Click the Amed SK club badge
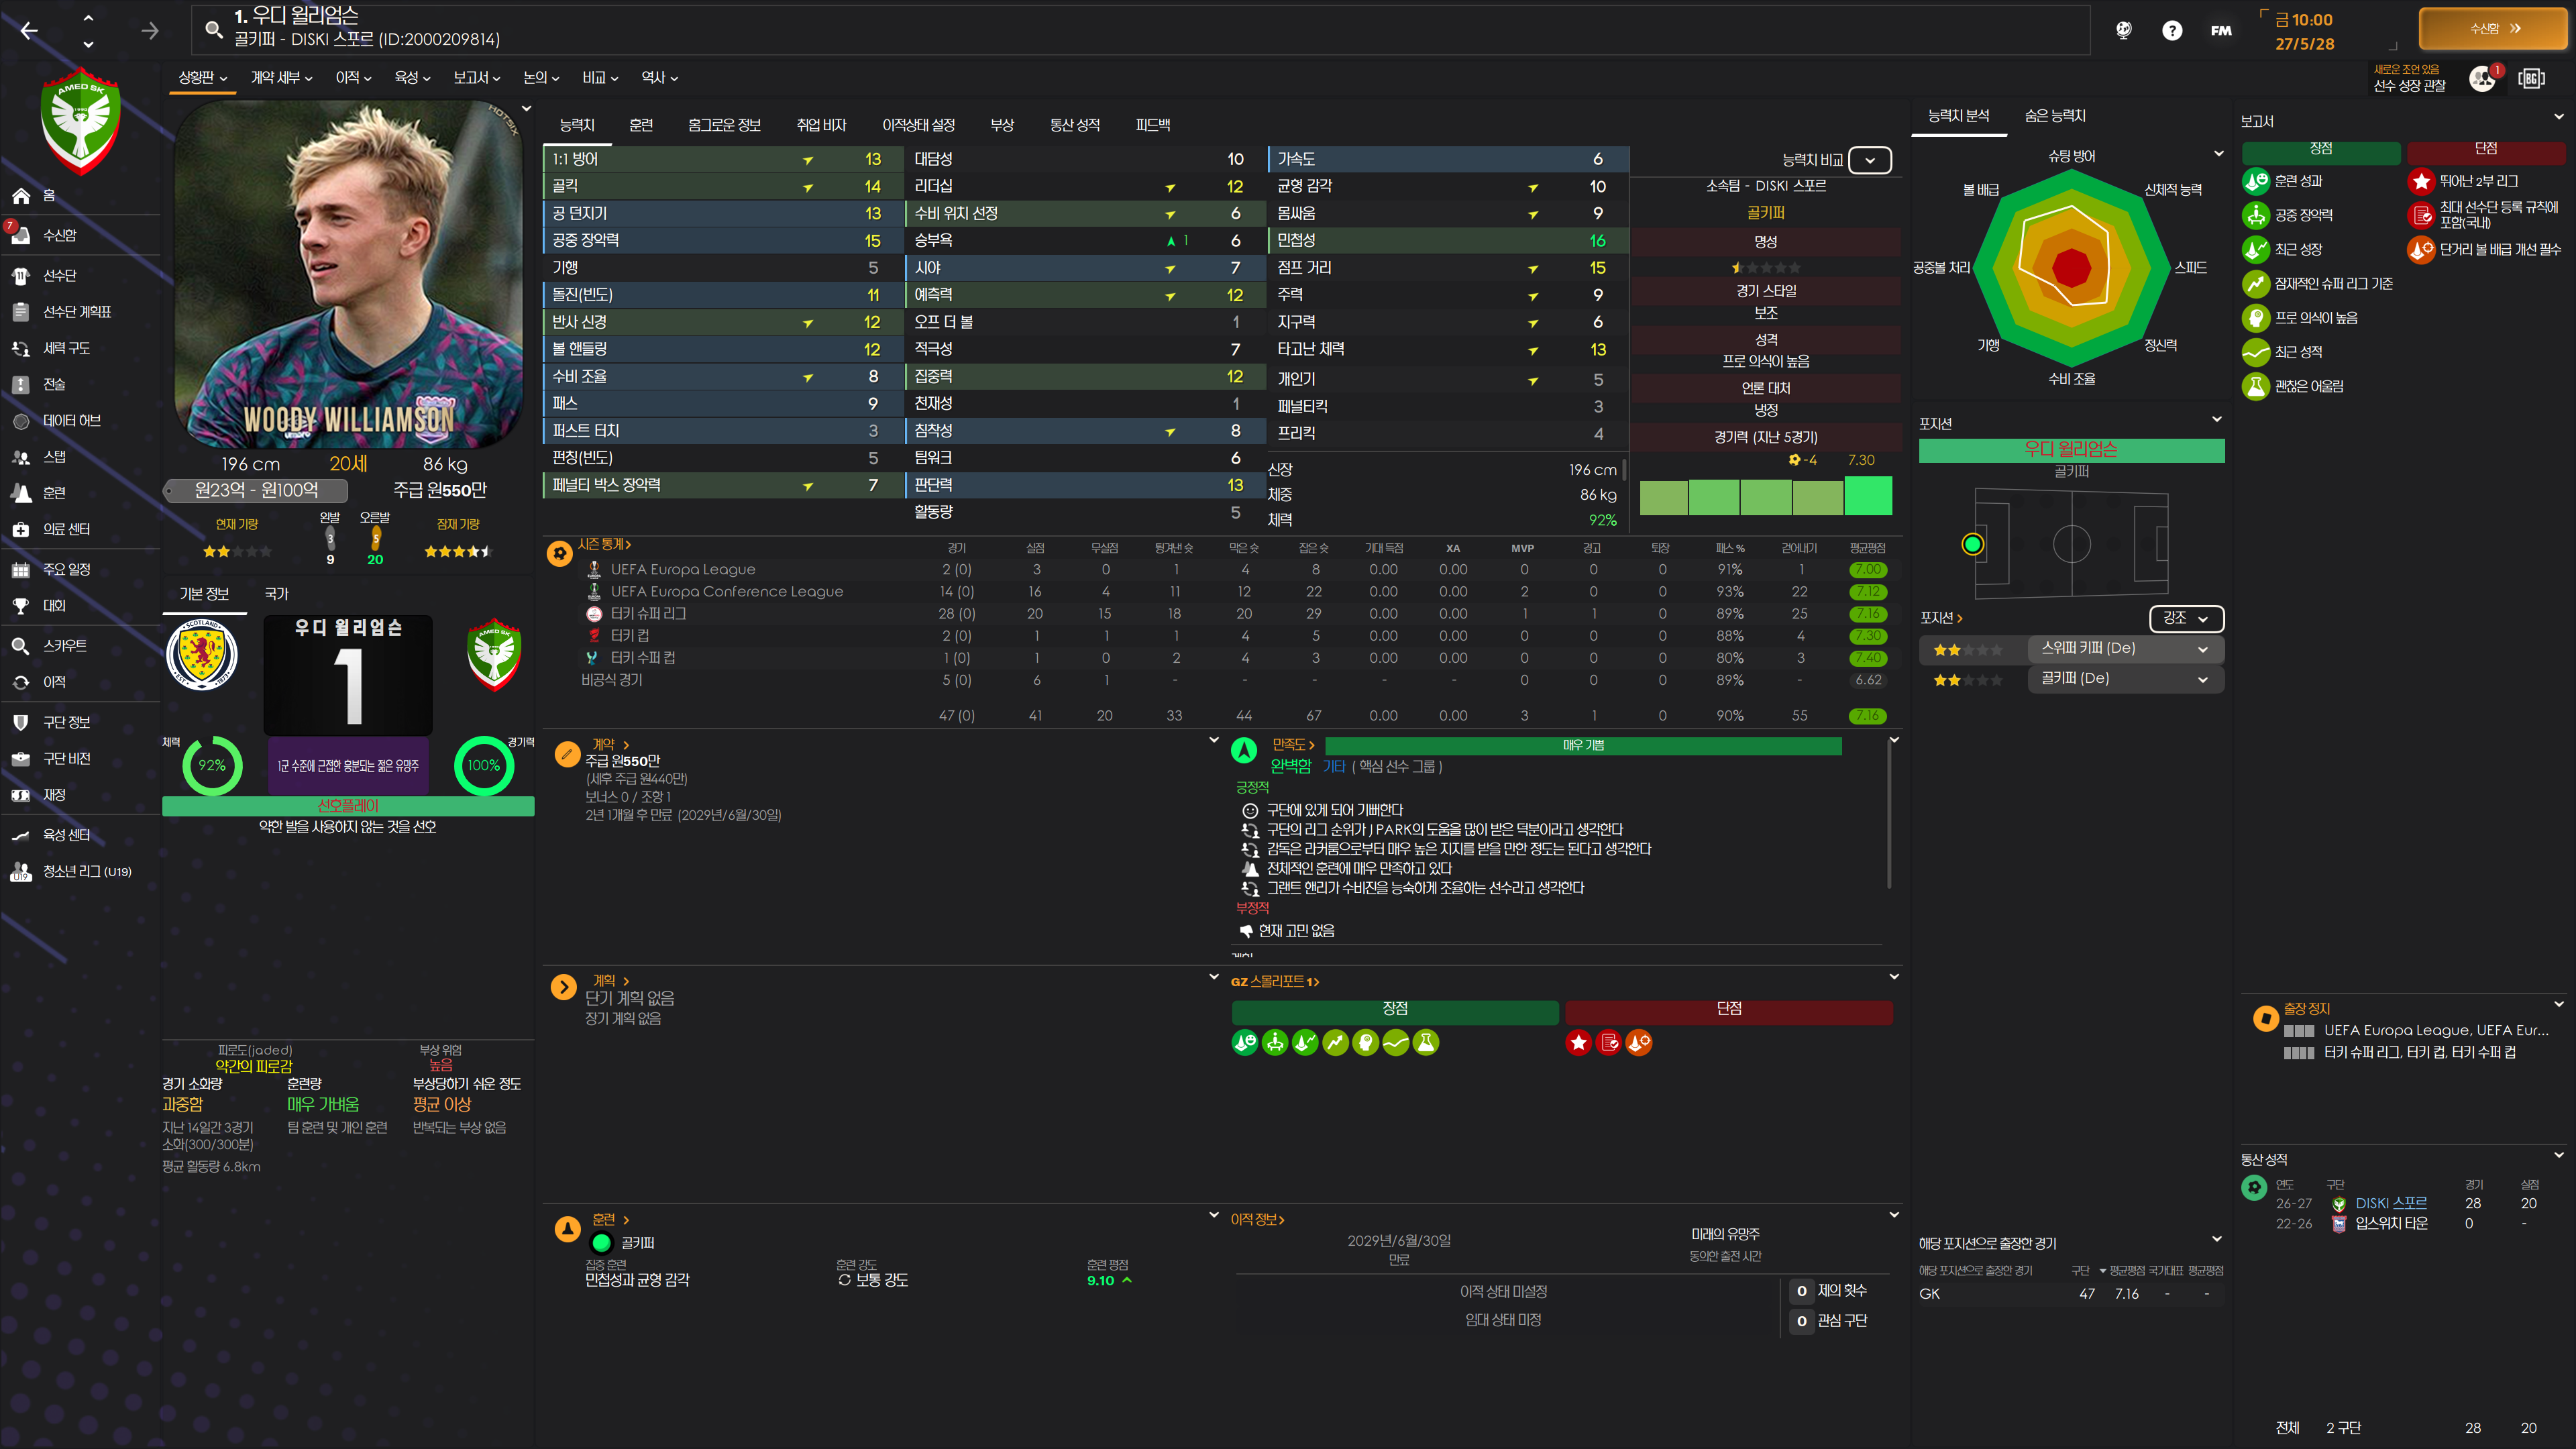Screen dimensions: 2576x1449 (x=81, y=120)
